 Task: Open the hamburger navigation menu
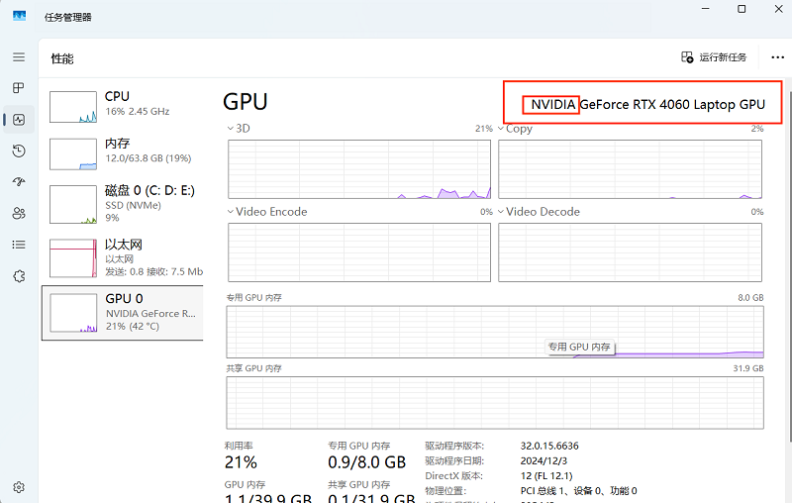[19, 57]
